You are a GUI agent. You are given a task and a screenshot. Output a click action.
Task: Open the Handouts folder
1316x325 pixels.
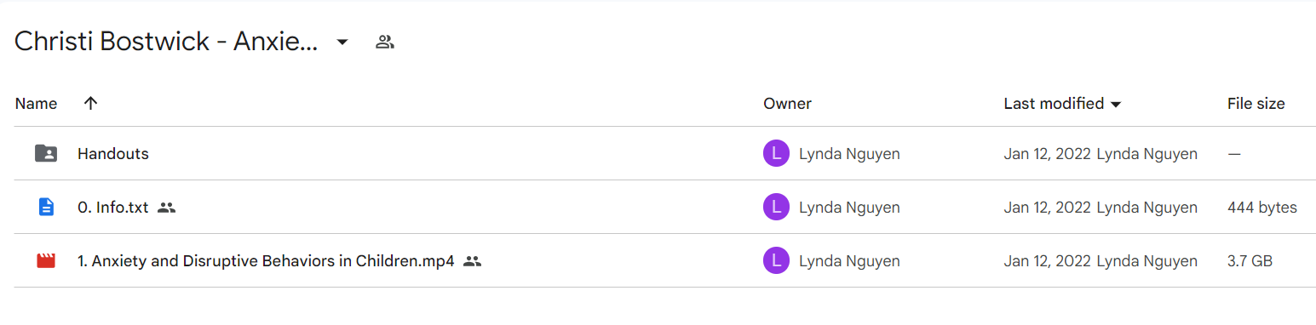pyautogui.click(x=113, y=154)
